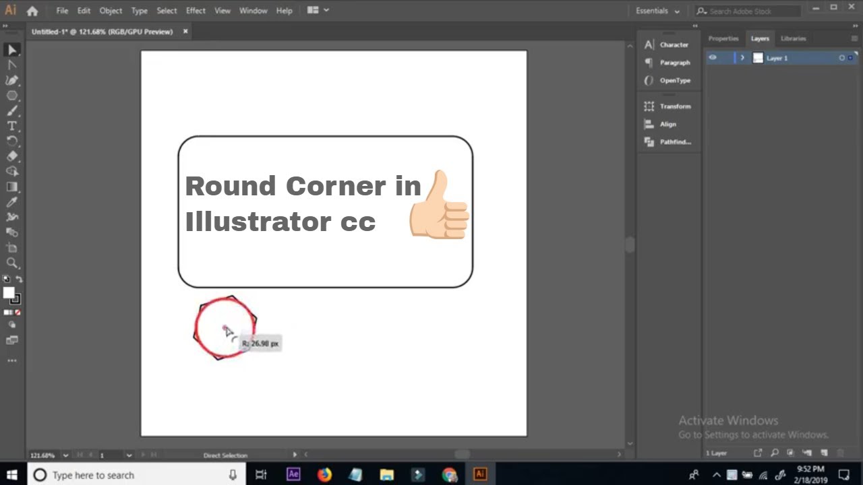Select the Shape Builder tool
863x485 pixels.
point(11,171)
